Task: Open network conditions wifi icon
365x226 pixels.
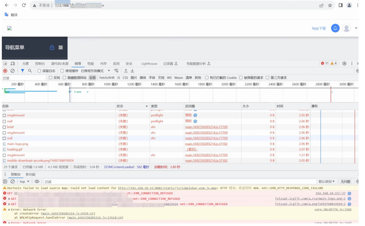Action: [x=116, y=71]
